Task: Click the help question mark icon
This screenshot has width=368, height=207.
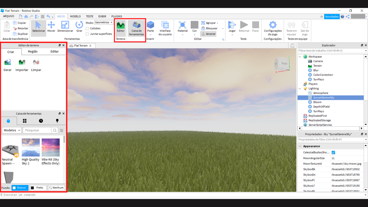Action: pyautogui.click(x=342, y=17)
